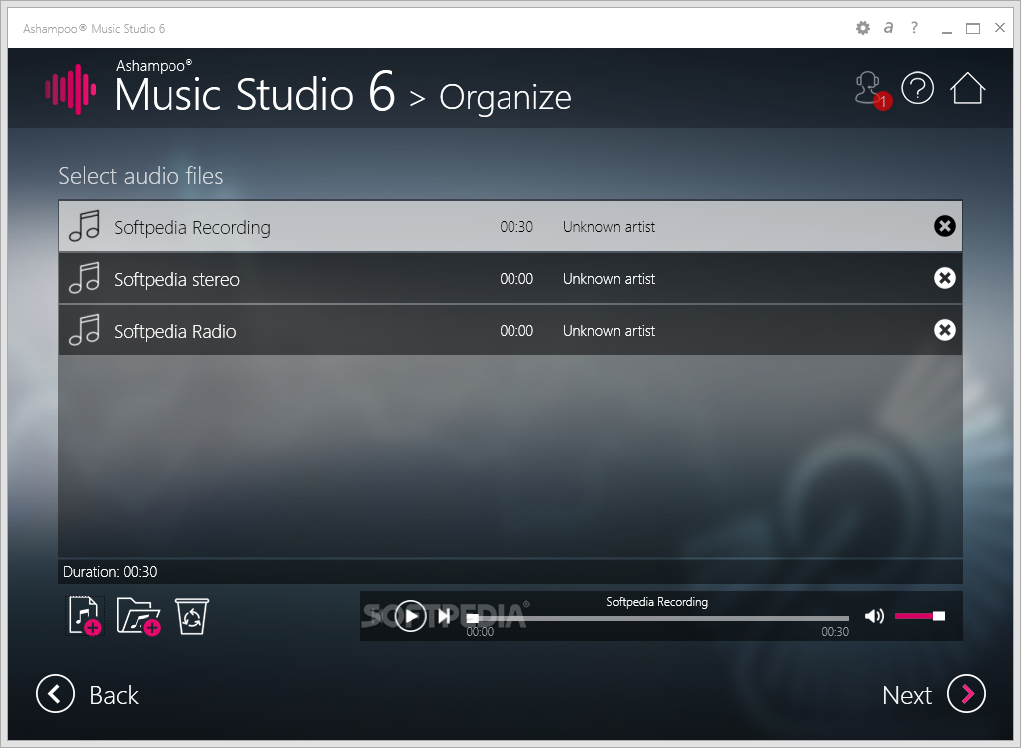Click Unknown artist for Softpedia stereo
The image size is (1021, 748).
(x=609, y=279)
